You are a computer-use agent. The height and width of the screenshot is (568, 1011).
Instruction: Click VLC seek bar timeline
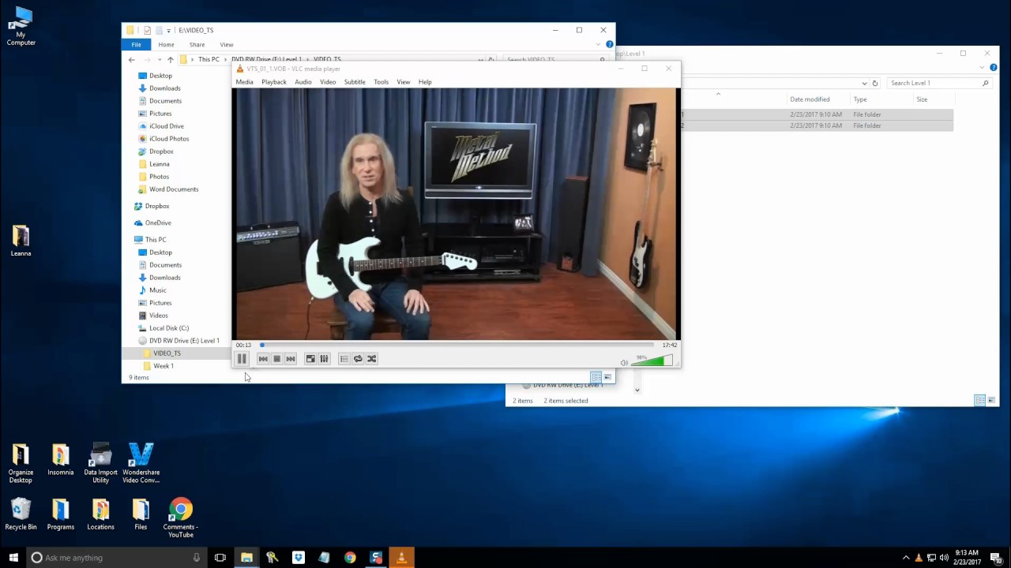pyautogui.click(x=457, y=345)
